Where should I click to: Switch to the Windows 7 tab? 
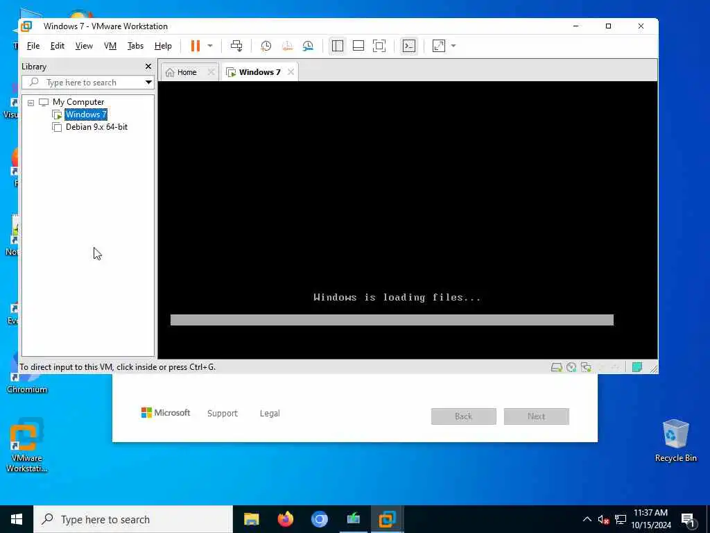pyautogui.click(x=259, y=72)
